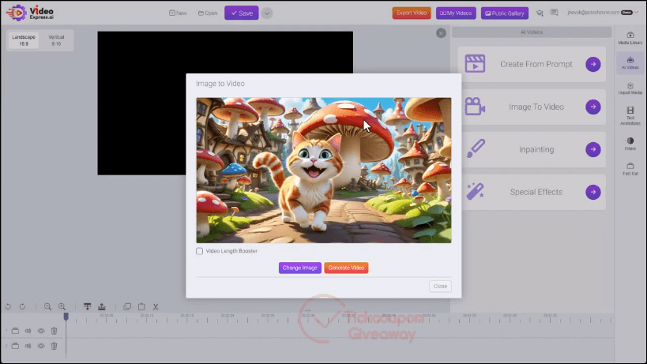Click the cut scissors icon
This screenshot has height=364, width=647.
156,306
